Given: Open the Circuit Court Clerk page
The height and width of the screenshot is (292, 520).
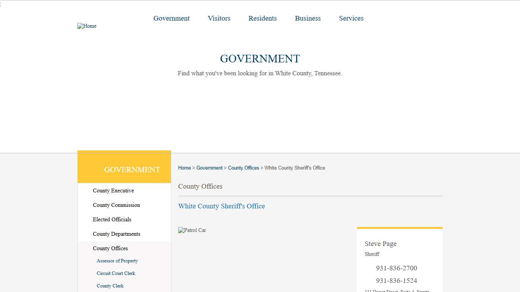Looking at the screenshot, I should [116, 273].
